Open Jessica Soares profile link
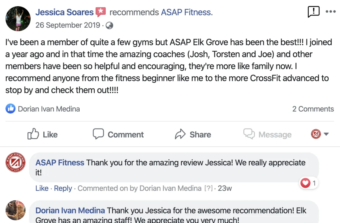Image resolution: width=340 pixels, height=223 pixels. (64, 12)
